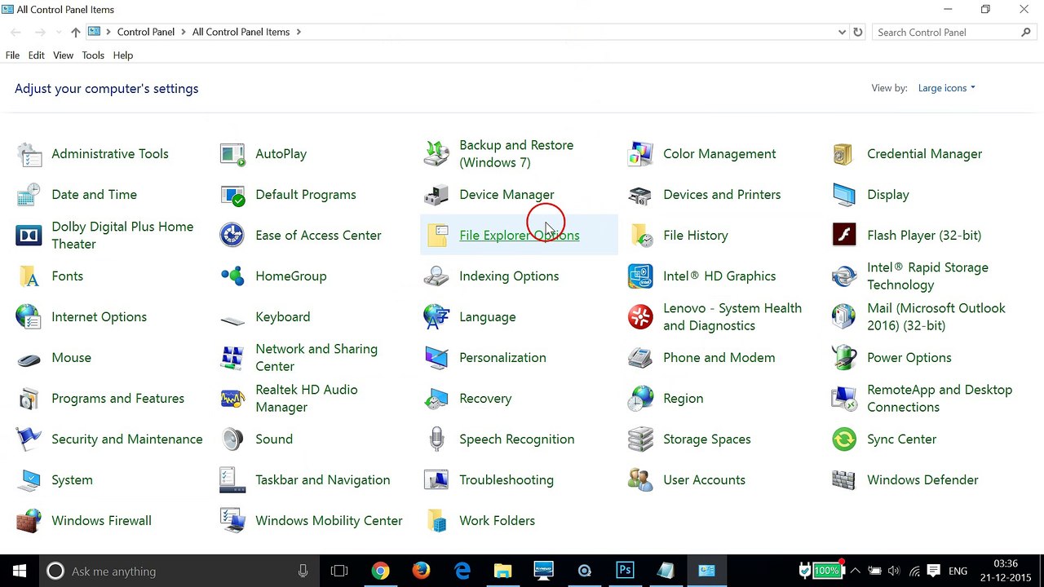The width and height of the screenshot is (1044, 587).
Task: Click the Network and Sharing Center icon
Action: tap(232, 358)
